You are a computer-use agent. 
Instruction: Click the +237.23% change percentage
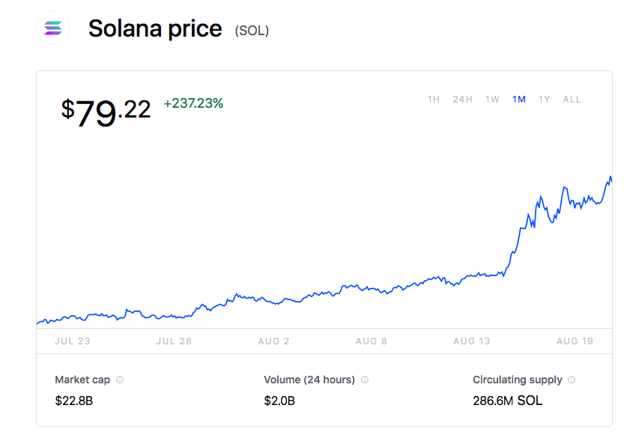click(193, 103)
